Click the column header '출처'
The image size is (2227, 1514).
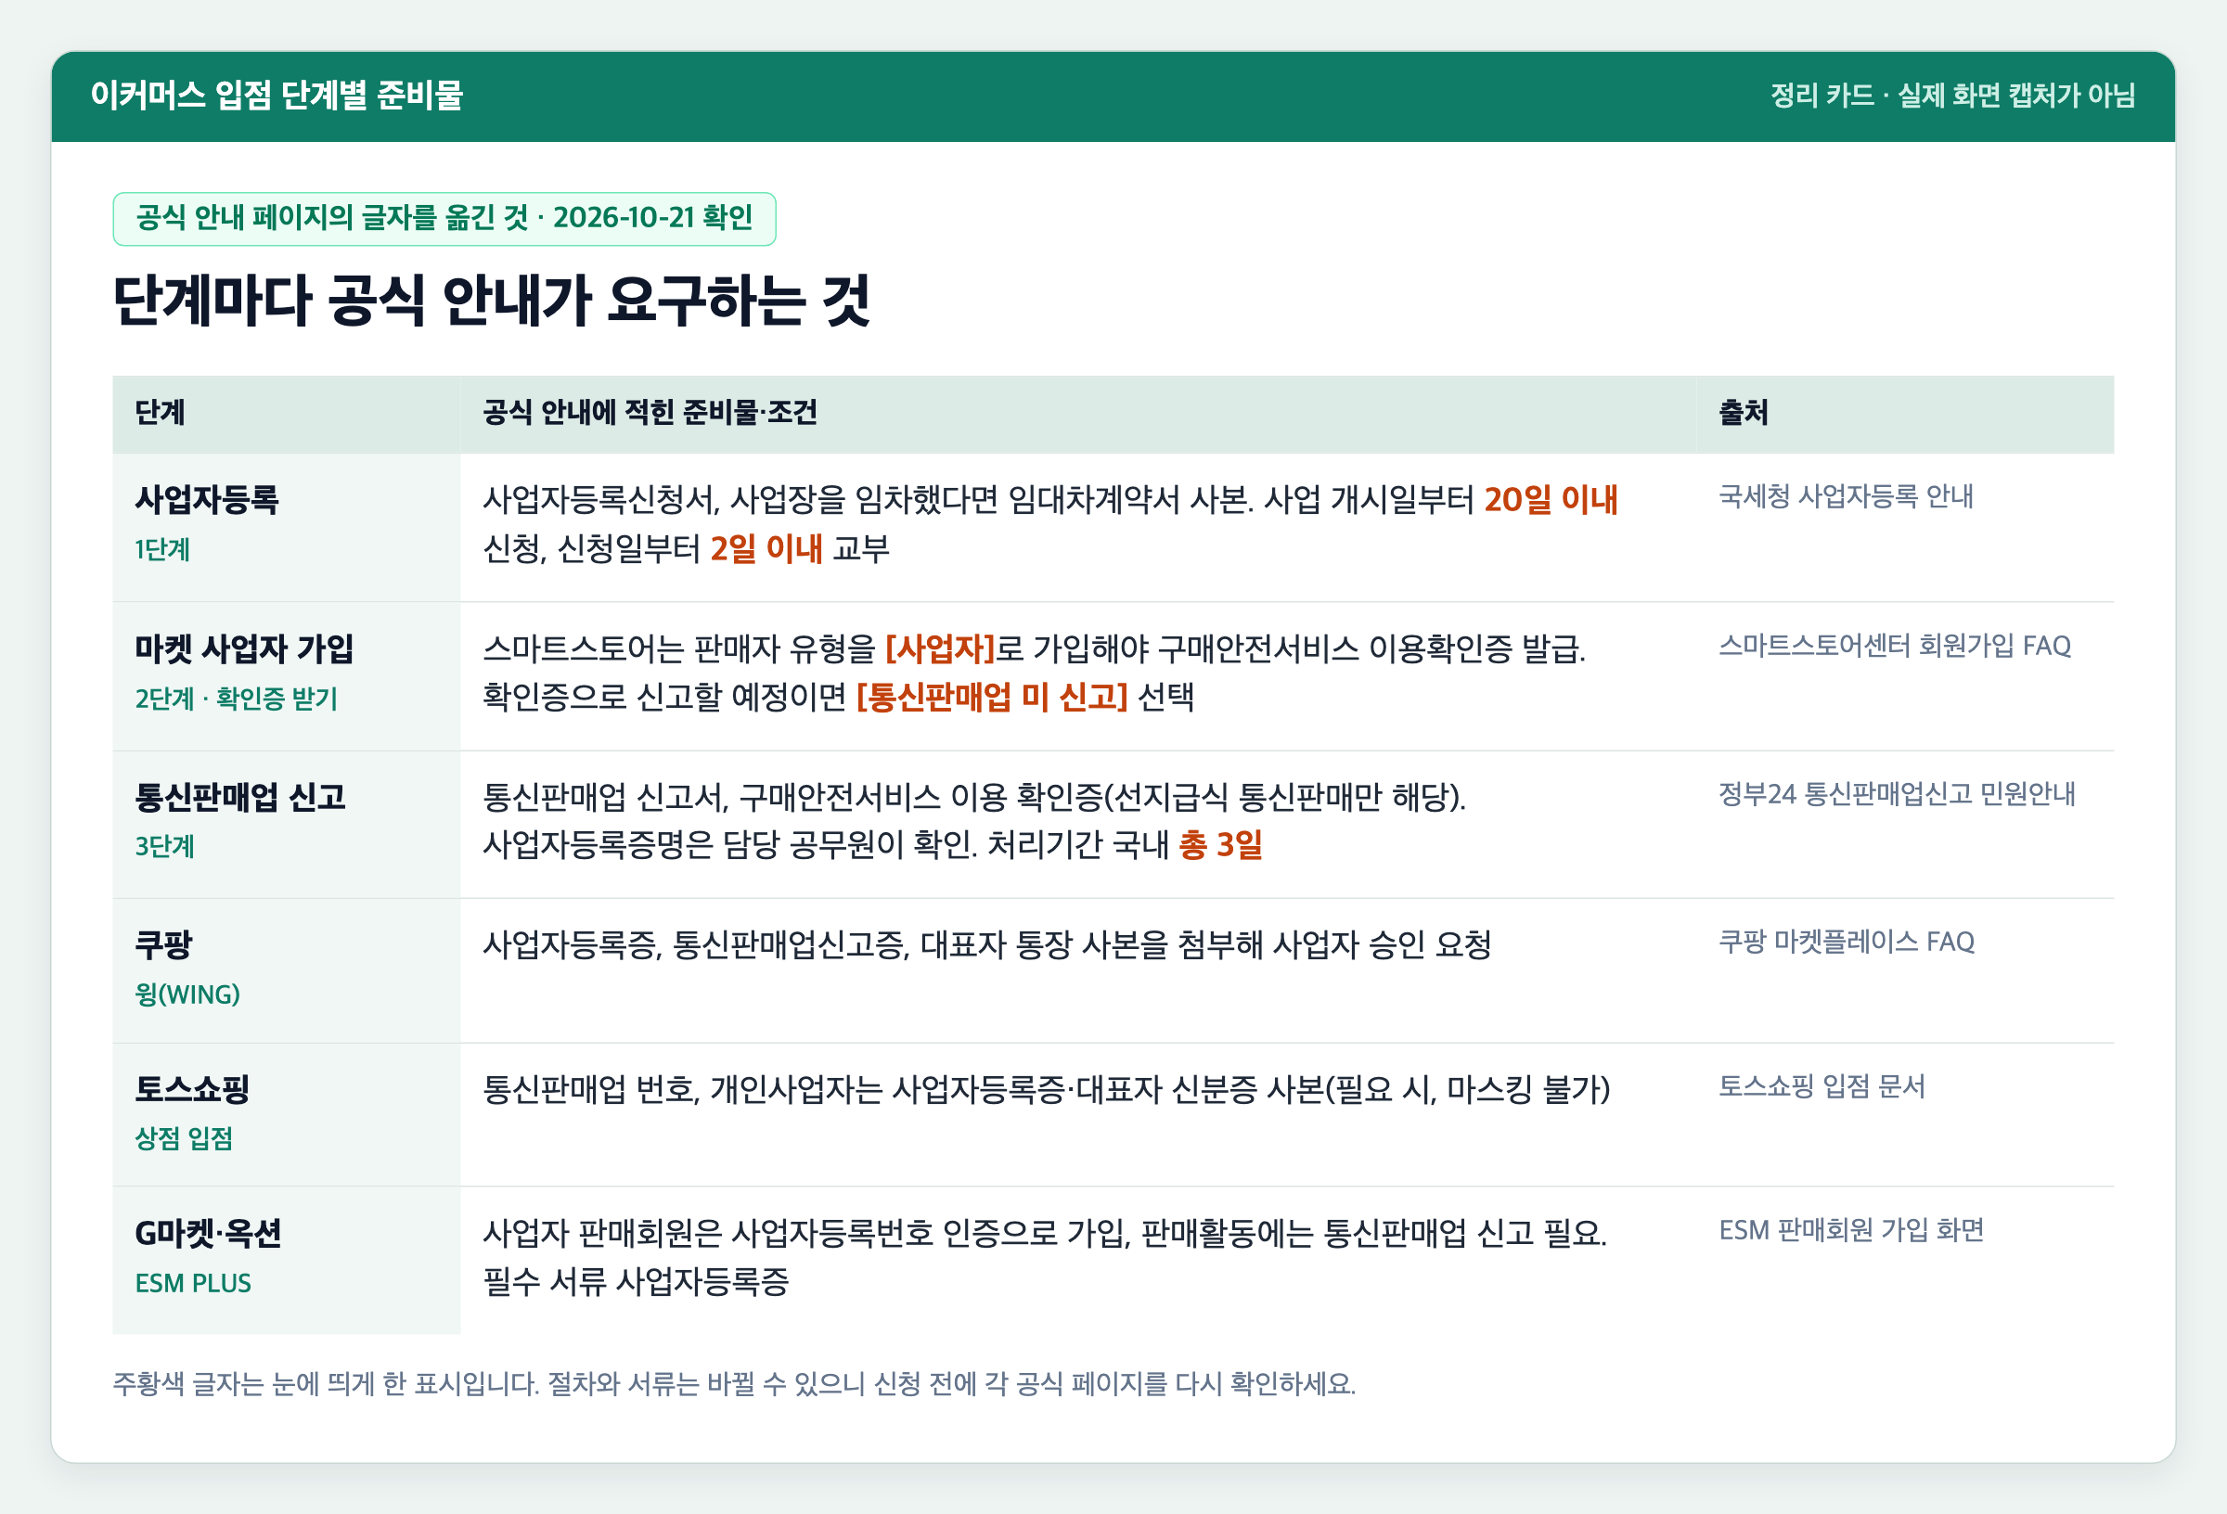coord(1743,413)
